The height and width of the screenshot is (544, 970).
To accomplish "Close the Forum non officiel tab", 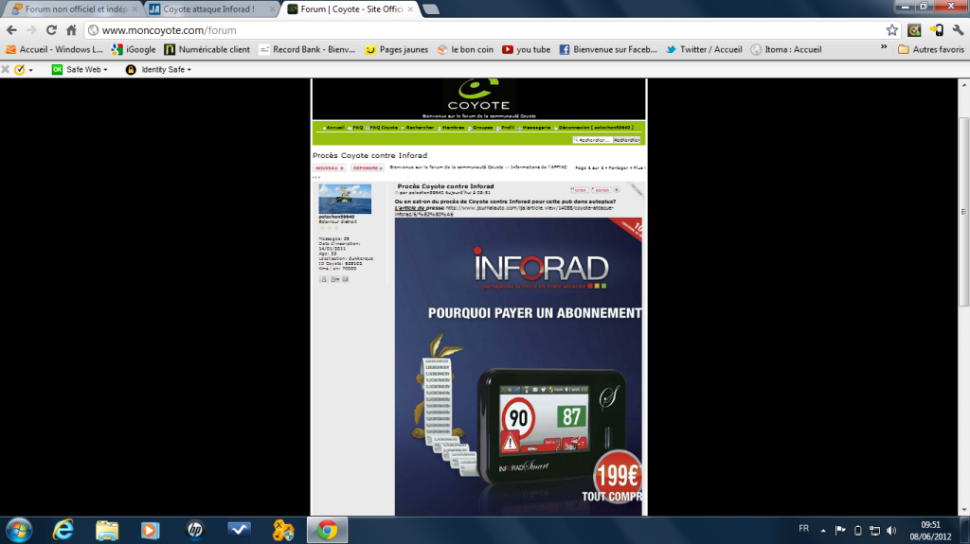I will (x=135, y=9).
